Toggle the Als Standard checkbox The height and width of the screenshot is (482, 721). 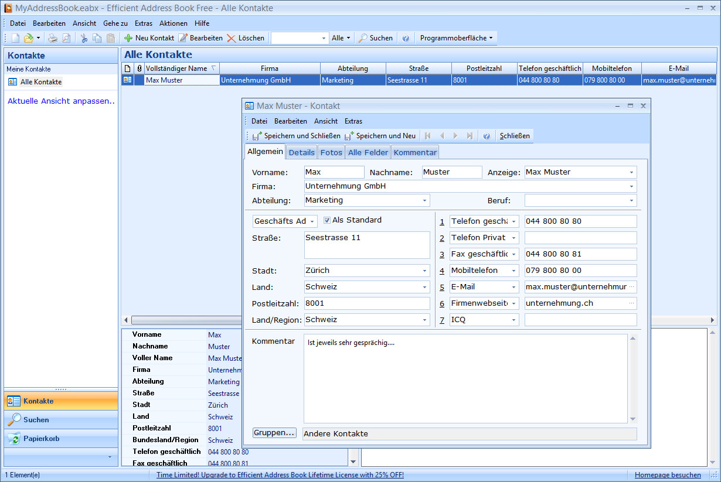pos(327,220)
